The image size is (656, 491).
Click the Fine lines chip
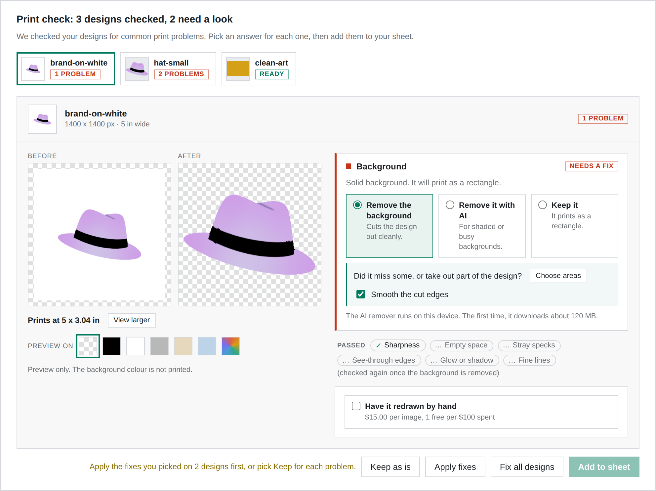point(530,360)
